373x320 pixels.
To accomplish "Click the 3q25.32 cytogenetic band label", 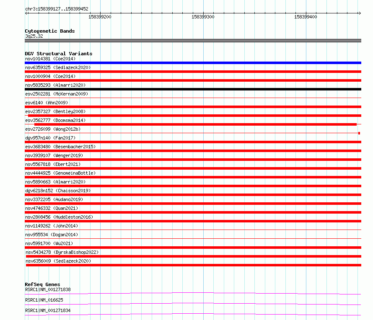I will point(34,36).
